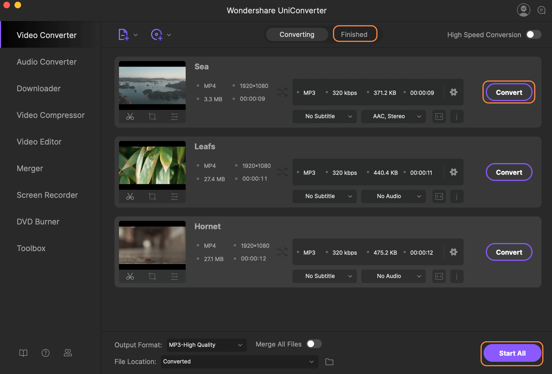Click the subtitle/caption icon on Leafs
552x374 pixels.
pos(439,195)
